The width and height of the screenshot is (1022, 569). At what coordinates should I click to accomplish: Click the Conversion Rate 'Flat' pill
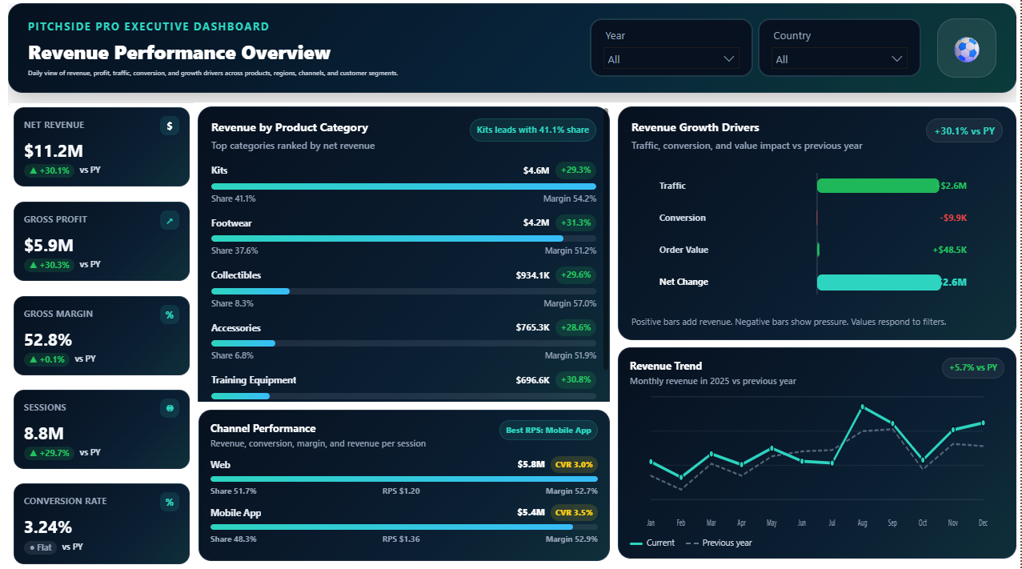(x=40, y=547)
